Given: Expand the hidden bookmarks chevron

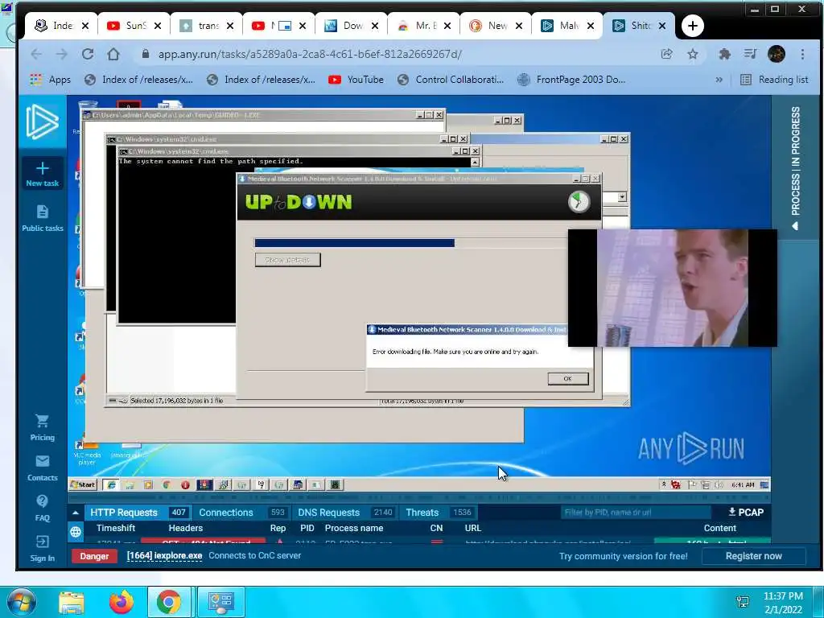Looking at the screenshot, I should coord(719,80).
